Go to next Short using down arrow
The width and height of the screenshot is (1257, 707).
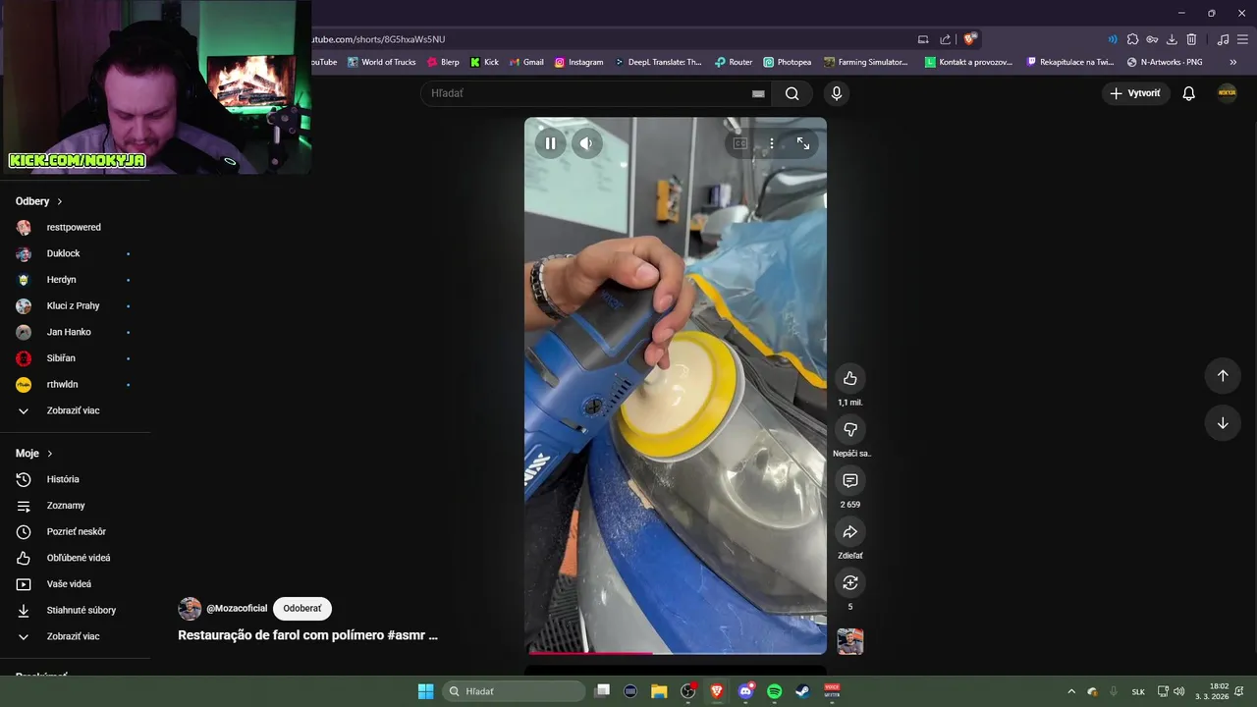click(1223, 423)
